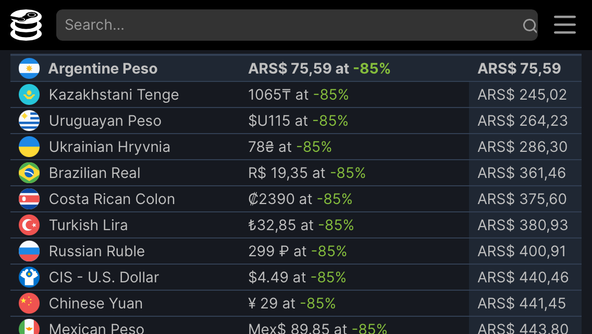Select the Kazakhstani Tenge row
The width and height of the screenshot is (592, 334).
(x=296, y=94)
